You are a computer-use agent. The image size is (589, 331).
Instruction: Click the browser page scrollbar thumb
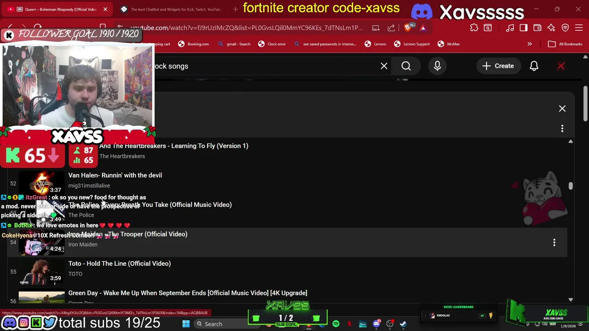(585, 103)
